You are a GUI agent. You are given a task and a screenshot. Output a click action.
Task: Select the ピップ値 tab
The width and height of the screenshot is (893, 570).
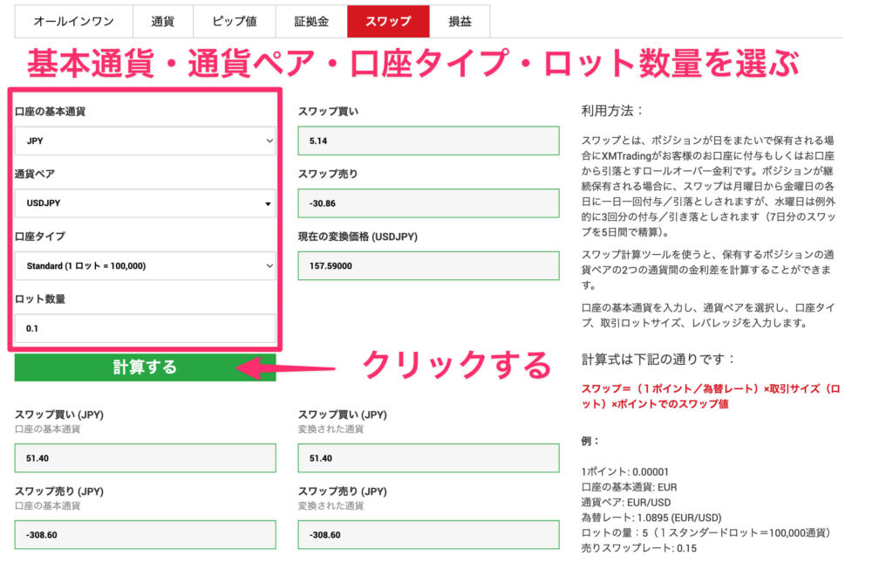(234, 21)
